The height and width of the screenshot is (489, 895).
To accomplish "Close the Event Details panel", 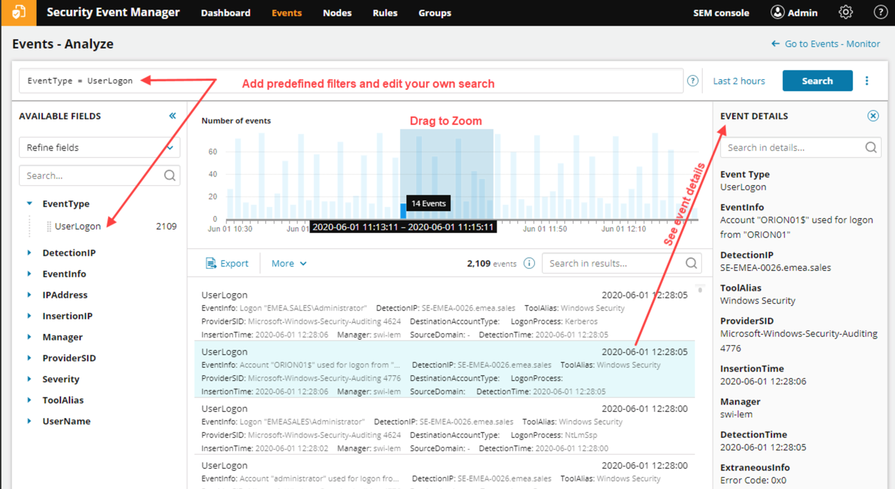I will pyautogui.click(x=873, y=116).
